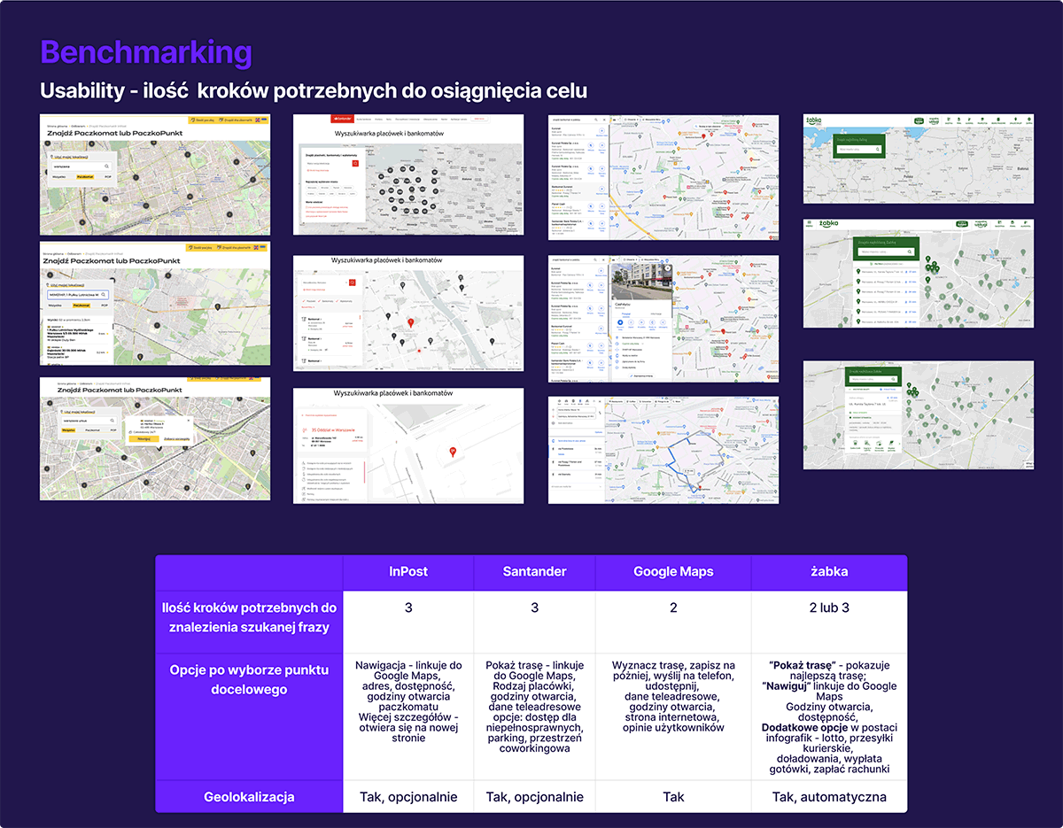The width and height of the screenshot is (1063, 828).
Task: Click row label 'Opcje po wyborze punktu docelowego'
Action: point(249,679)
